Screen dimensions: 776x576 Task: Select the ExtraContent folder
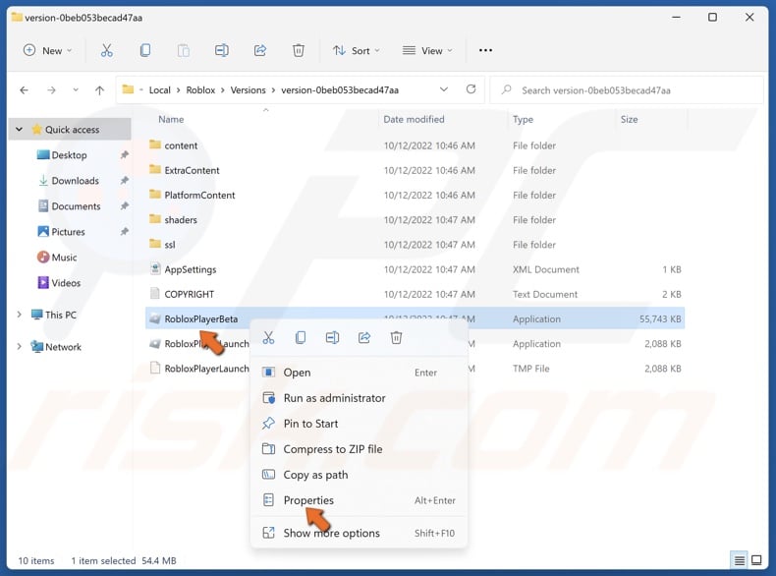415,170
